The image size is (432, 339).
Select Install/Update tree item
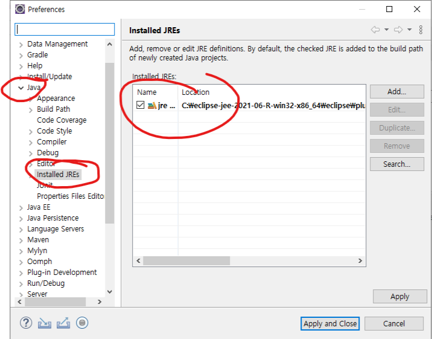tap(49, 76)
